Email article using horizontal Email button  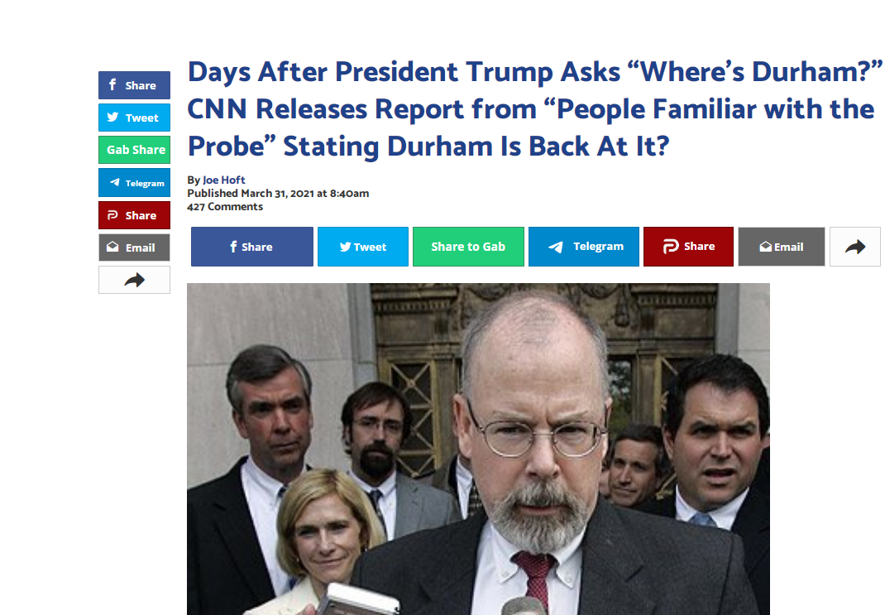pyautogui.click(x=781, y=246)
